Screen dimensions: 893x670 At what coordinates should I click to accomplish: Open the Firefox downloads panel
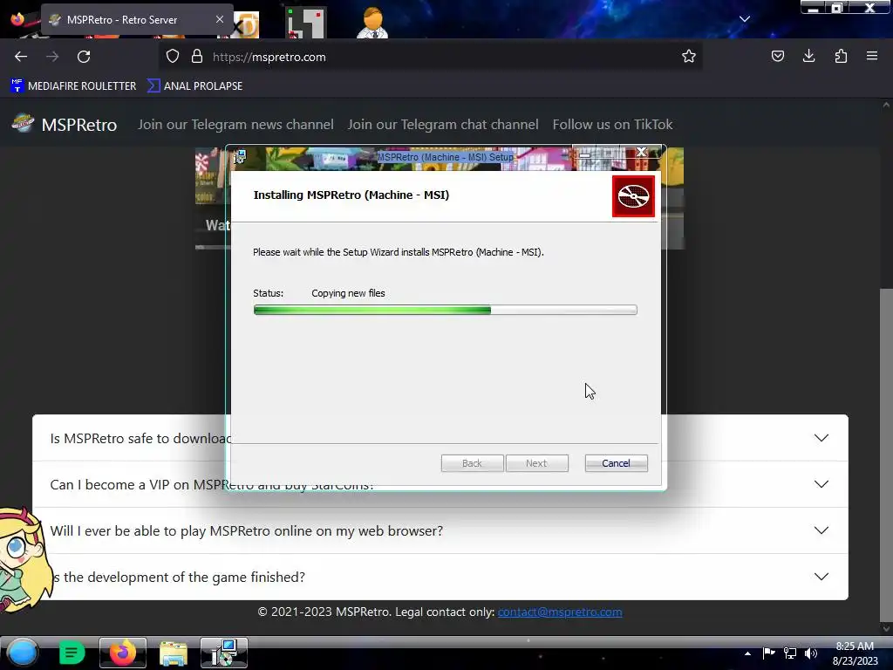[808, 57]
